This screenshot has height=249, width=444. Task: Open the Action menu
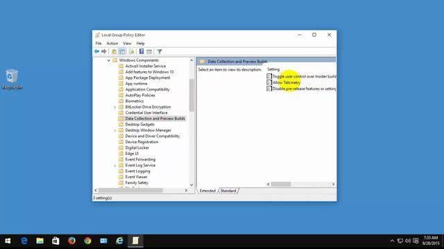[x=112, y=43]
